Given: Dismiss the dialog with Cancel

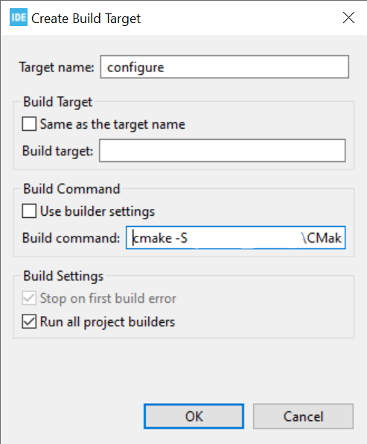Looking at the screenshot, I should [x=303, y=416].
